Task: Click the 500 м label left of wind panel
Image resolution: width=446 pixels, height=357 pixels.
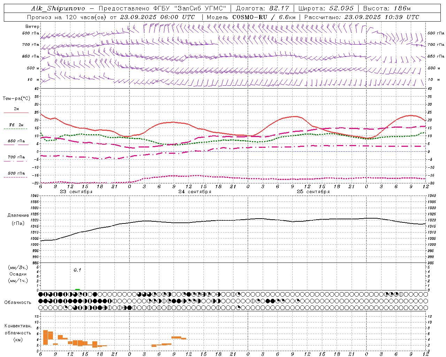Action: point(33,68)
